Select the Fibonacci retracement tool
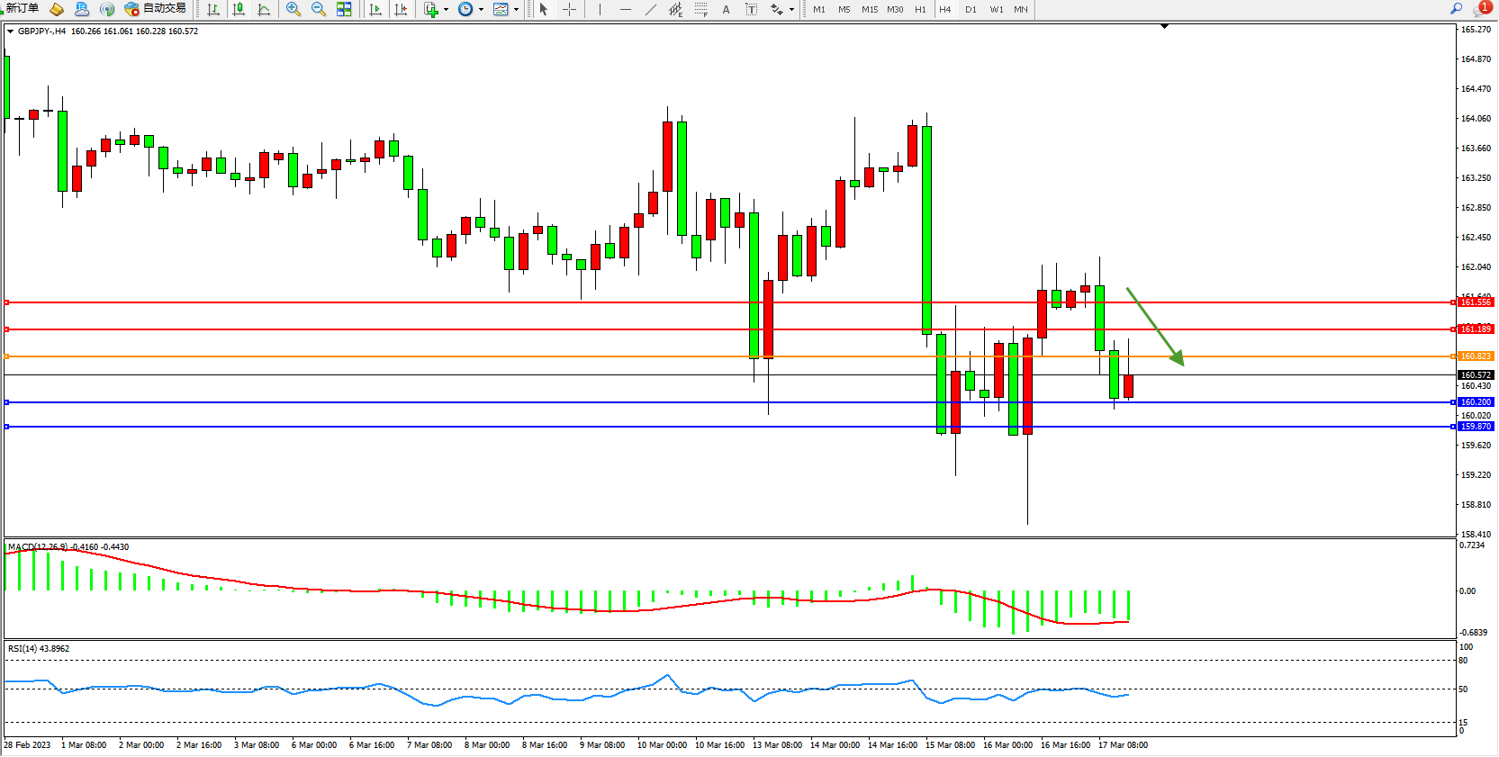The image size is (1499, 757). [x=700, y=9]
